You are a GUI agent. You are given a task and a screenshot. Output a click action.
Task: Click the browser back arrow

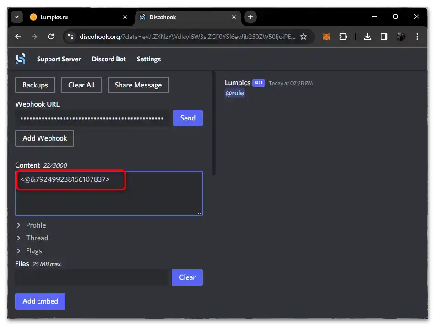click(17, 37)
